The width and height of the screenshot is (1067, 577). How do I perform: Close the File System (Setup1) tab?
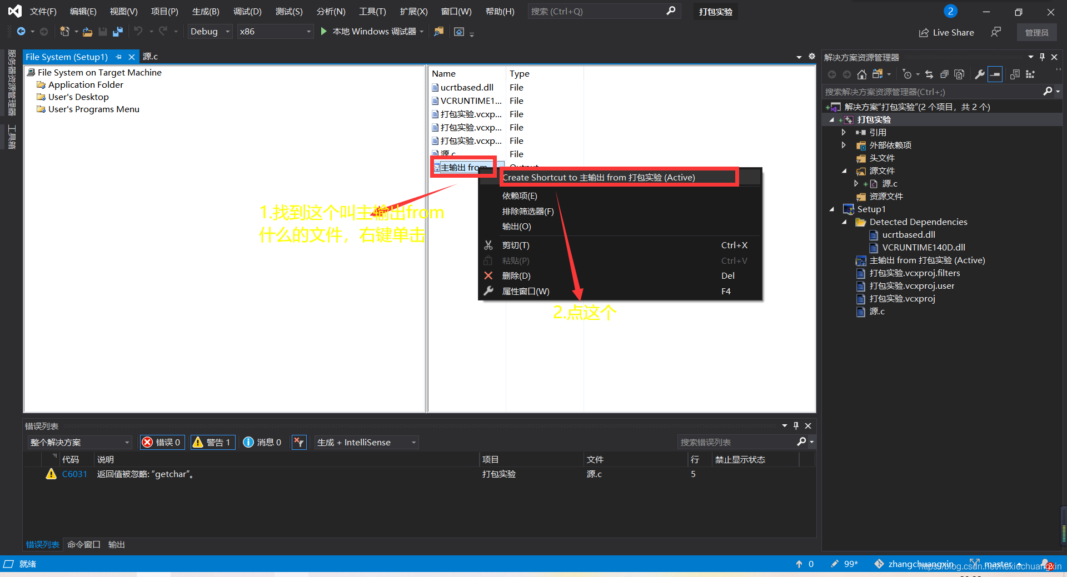(x=132, y=57)
